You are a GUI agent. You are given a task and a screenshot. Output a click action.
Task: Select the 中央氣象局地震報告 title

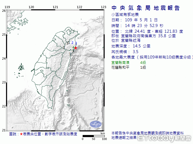click(x=146, y=8)
